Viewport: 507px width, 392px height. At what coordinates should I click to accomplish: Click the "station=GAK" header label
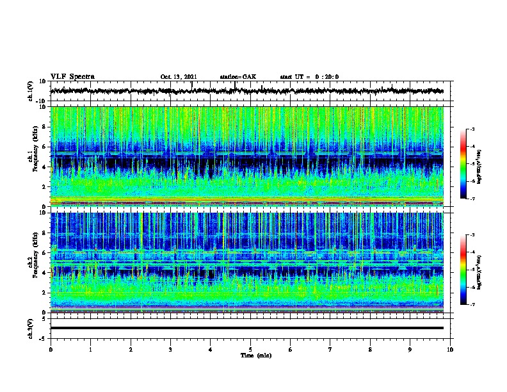click(x=238, y=77)
